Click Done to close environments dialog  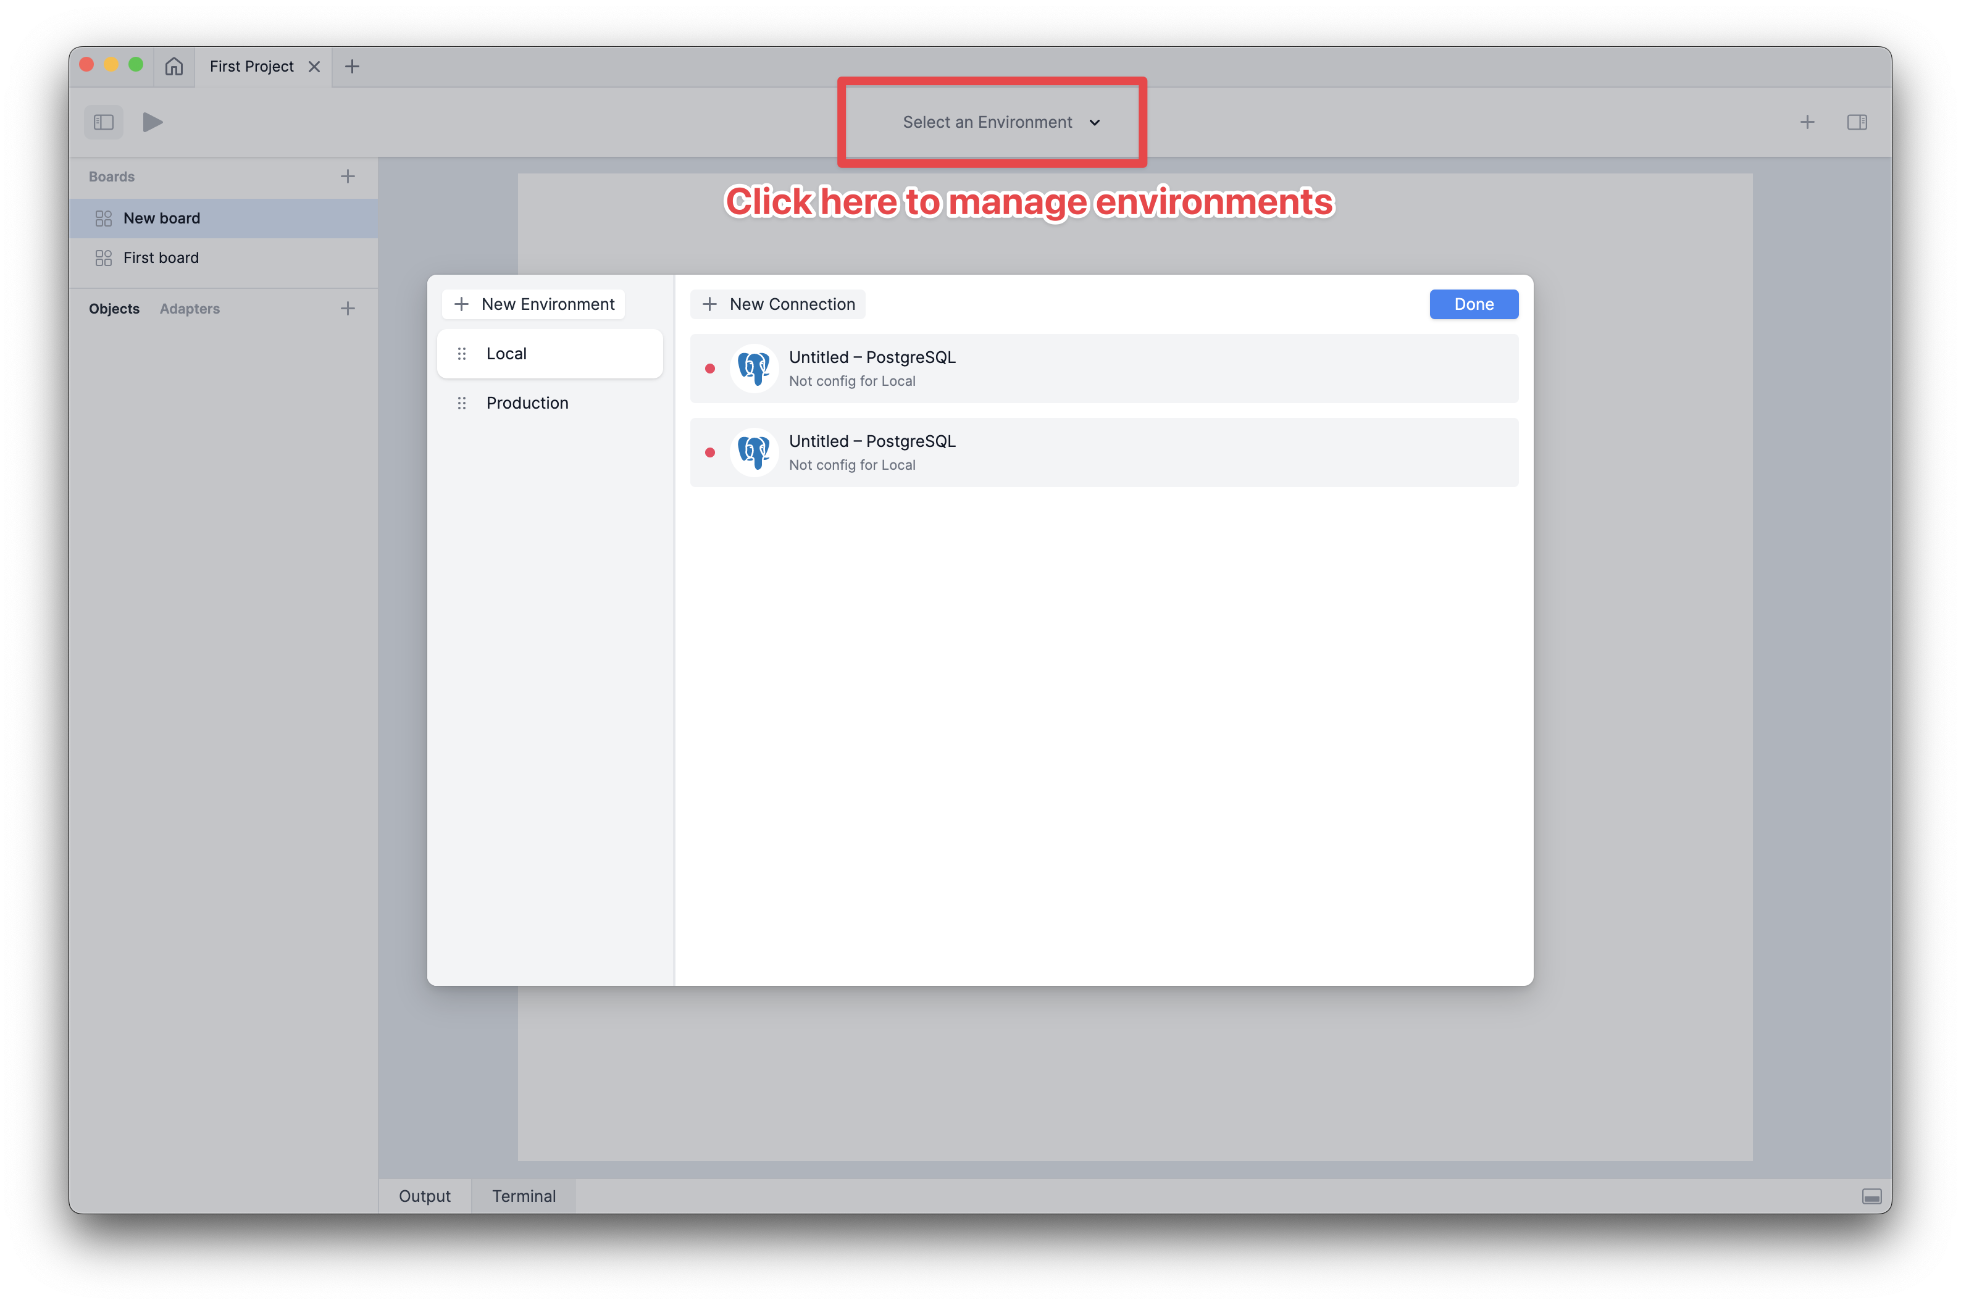[x=1473, y=304]
